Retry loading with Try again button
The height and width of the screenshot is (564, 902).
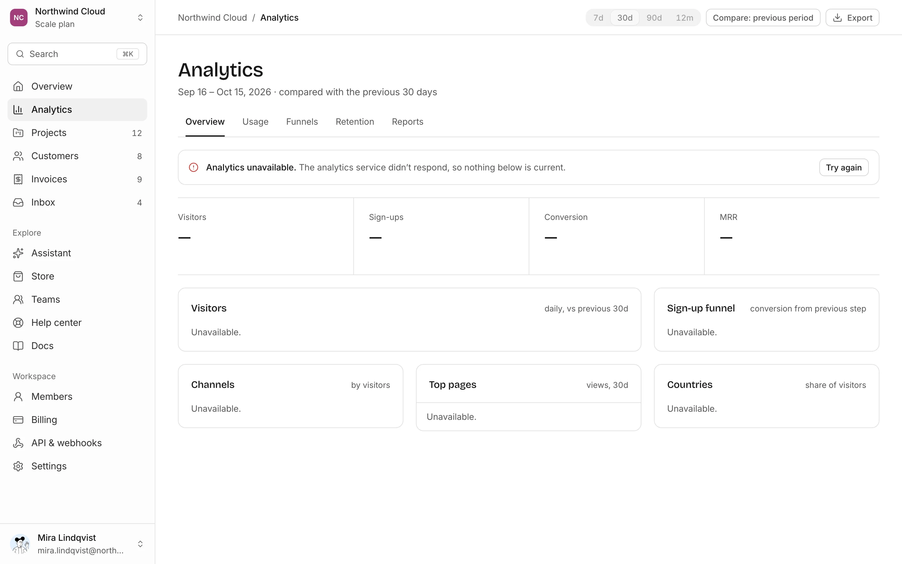843,168
